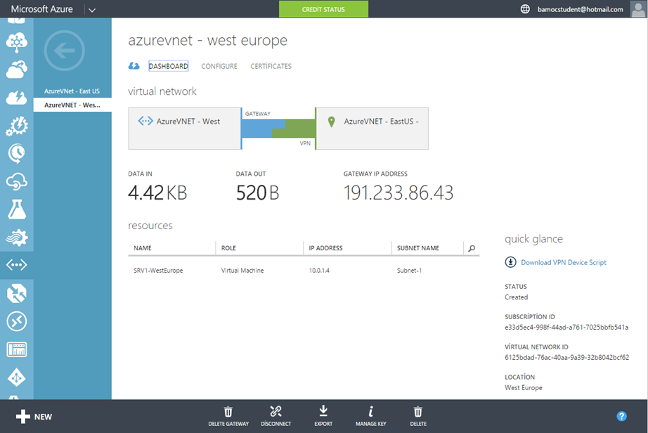Click the Disconnect button

(276, 416)
